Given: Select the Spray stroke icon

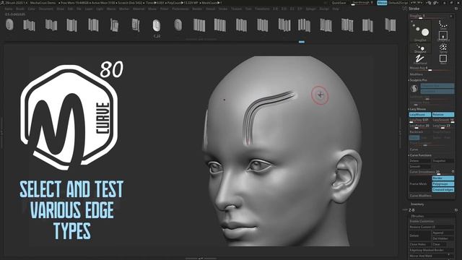Looking at the screenshot, I should click(443, 48).
